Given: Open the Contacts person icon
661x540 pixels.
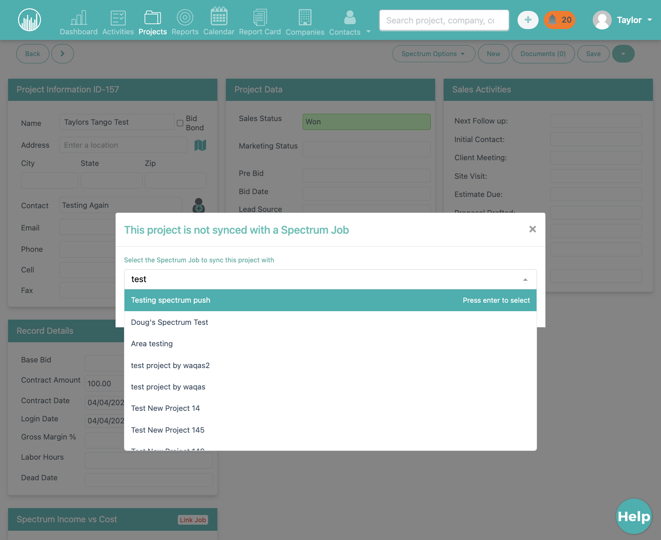Looking at the screenshot, I should (350, 17).
